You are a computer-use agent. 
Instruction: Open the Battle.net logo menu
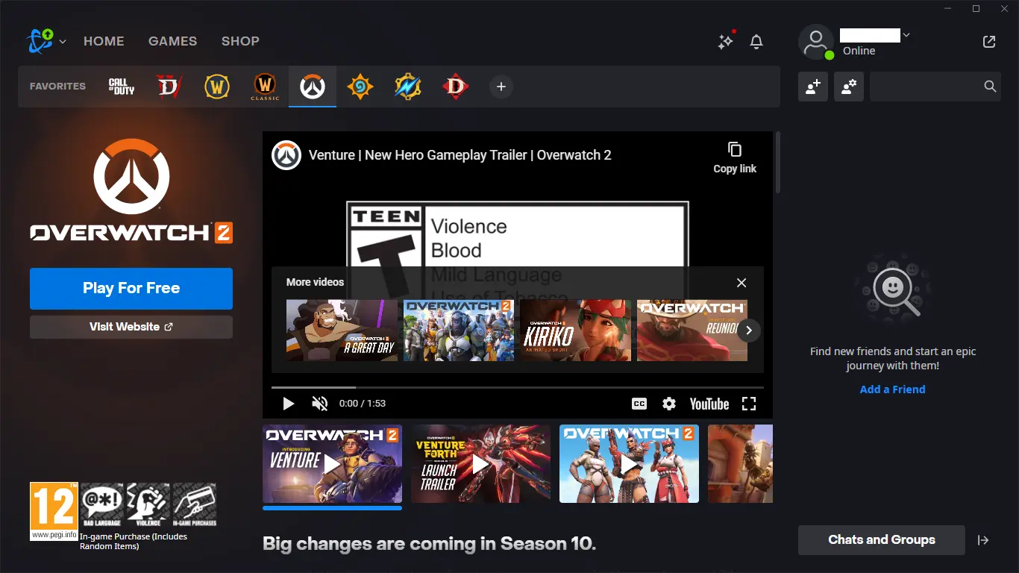(x=40, y=41)
